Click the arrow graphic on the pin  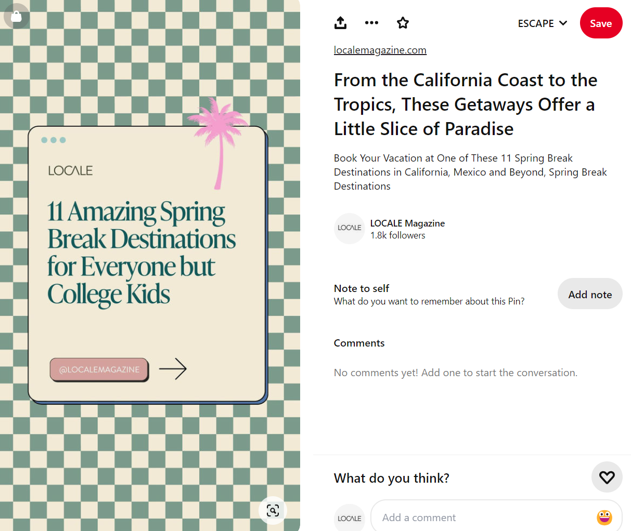173,369
